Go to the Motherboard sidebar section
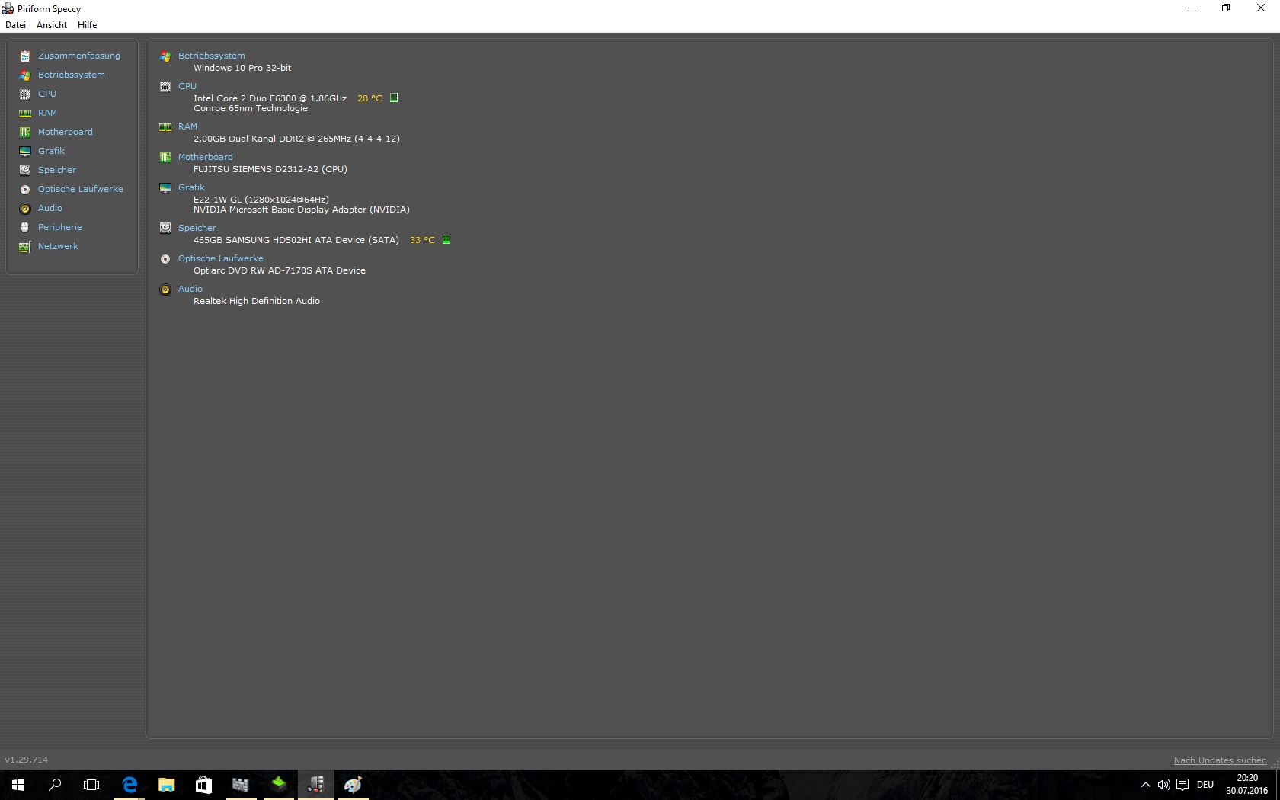Screen dimensions: 1280x800 [66, 132]
